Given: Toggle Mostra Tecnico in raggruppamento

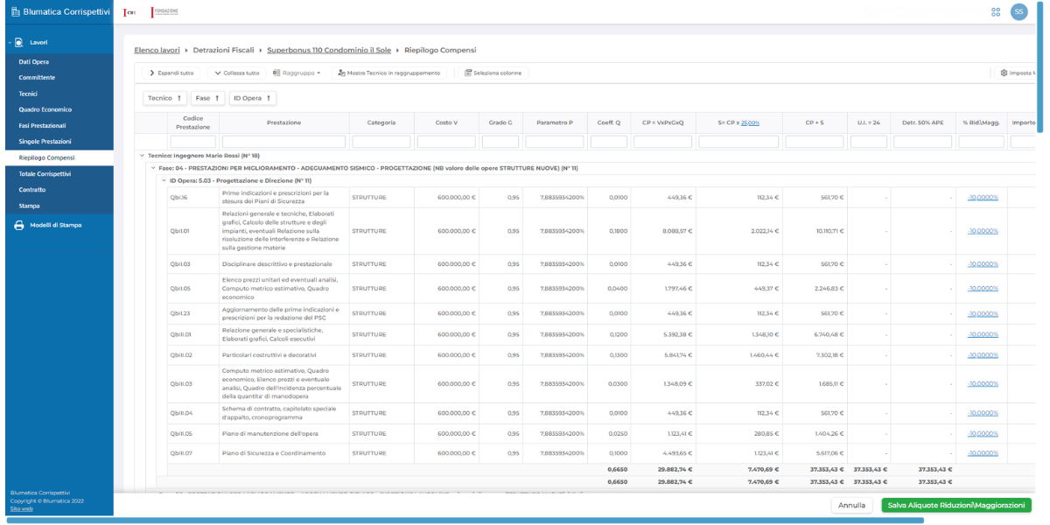Looking at the screenshot, I should pyautogui.click(x=389, y=73).
